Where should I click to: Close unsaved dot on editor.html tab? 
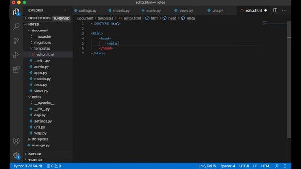coord(265,10)
